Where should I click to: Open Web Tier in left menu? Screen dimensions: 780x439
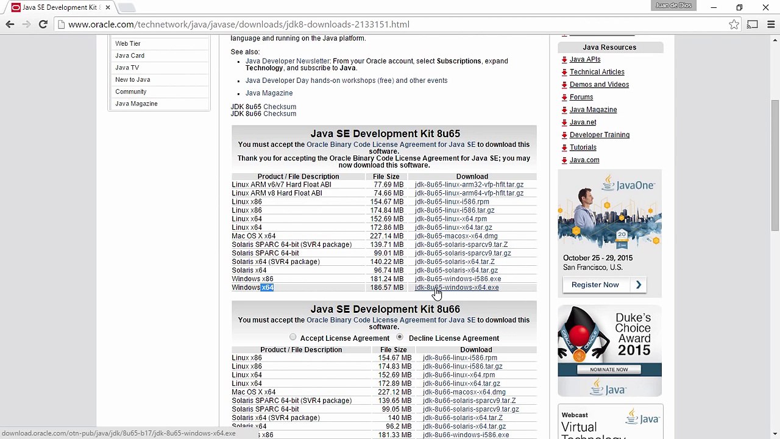coord(128,43)
